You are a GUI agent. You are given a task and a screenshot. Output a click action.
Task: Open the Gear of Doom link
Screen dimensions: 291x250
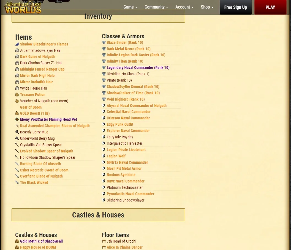click(x=31, y=107)
